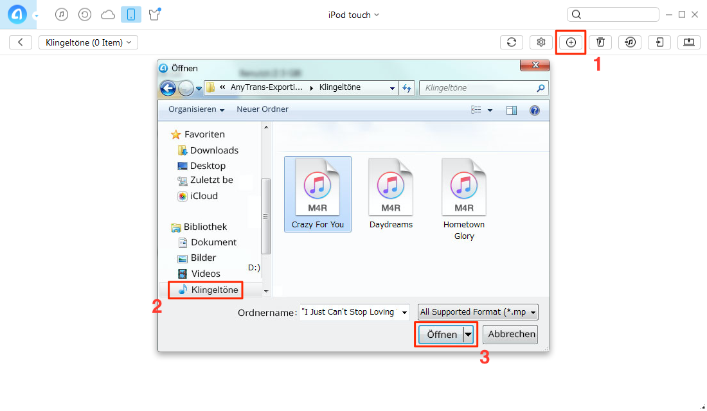
Task: Click the sidebar scrollbar thumb
Action: click(265, 216)
